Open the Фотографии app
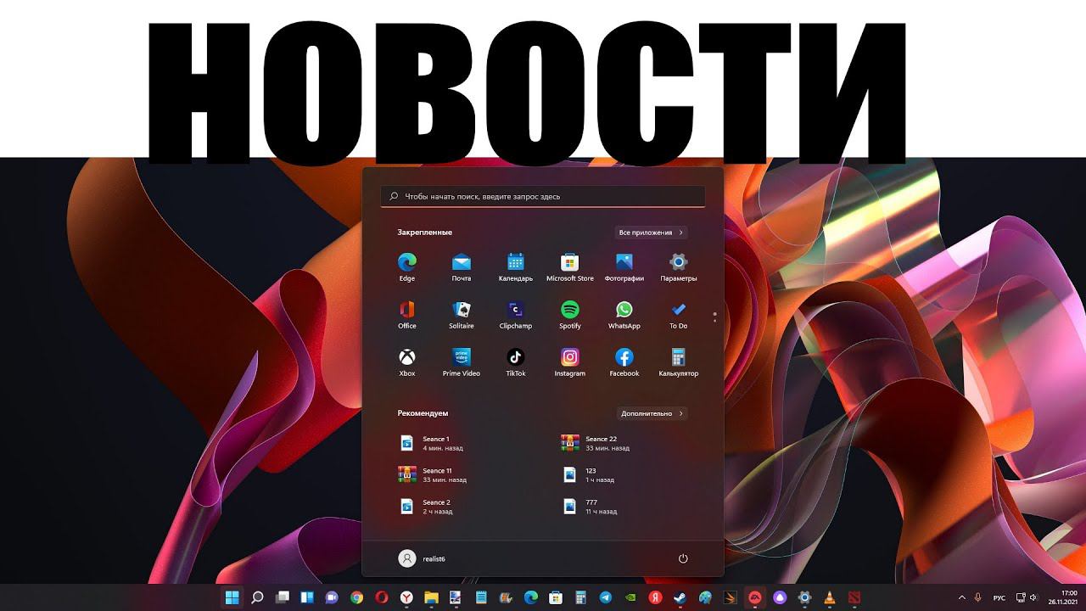 pos(624,266)
